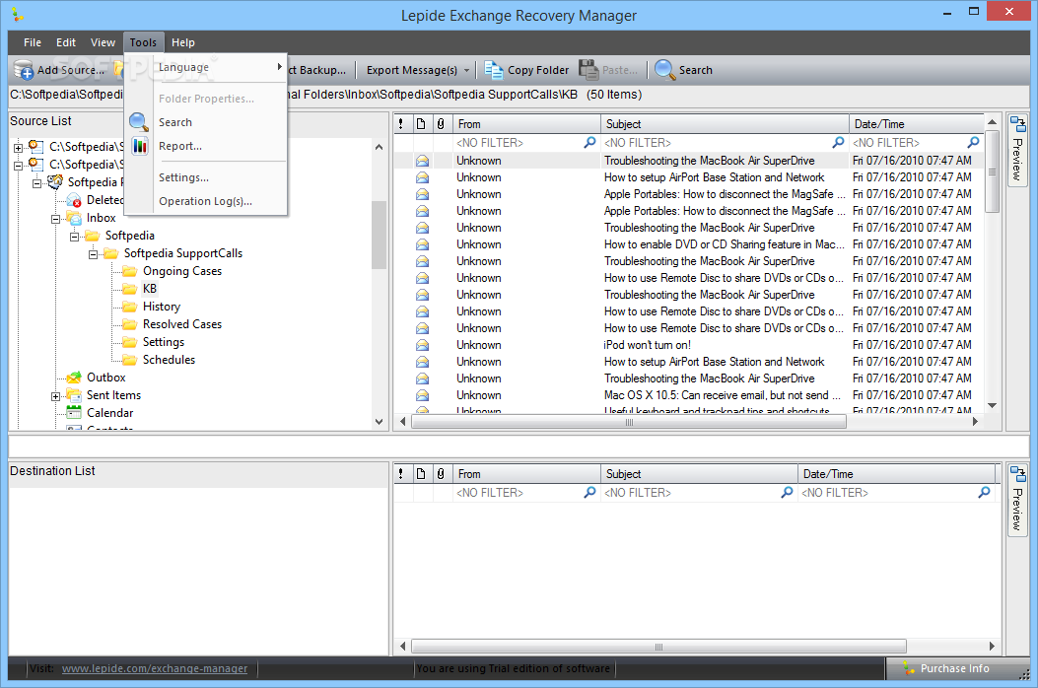Screen dimensions: 1038x688
Task: Collapse the Softpedia SupportCalls node
Action: (94, 254)
